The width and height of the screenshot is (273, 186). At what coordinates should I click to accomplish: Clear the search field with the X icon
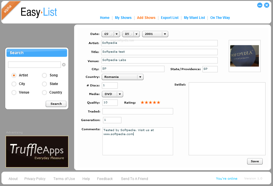[64, 65]
